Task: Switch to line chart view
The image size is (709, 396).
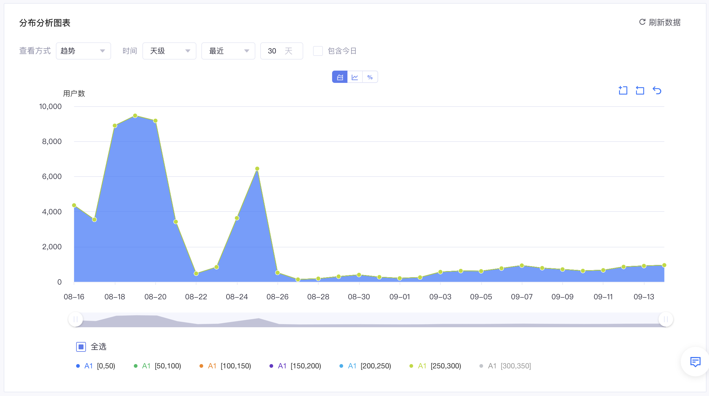Action: tap(355, 77)
